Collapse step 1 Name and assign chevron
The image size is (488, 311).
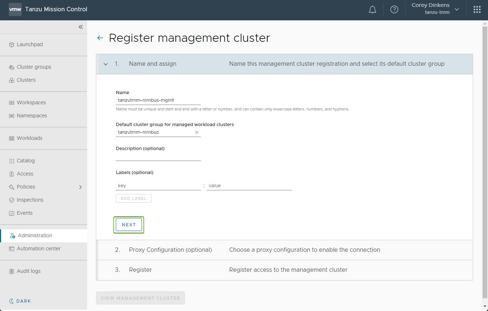tap(106, 64)
